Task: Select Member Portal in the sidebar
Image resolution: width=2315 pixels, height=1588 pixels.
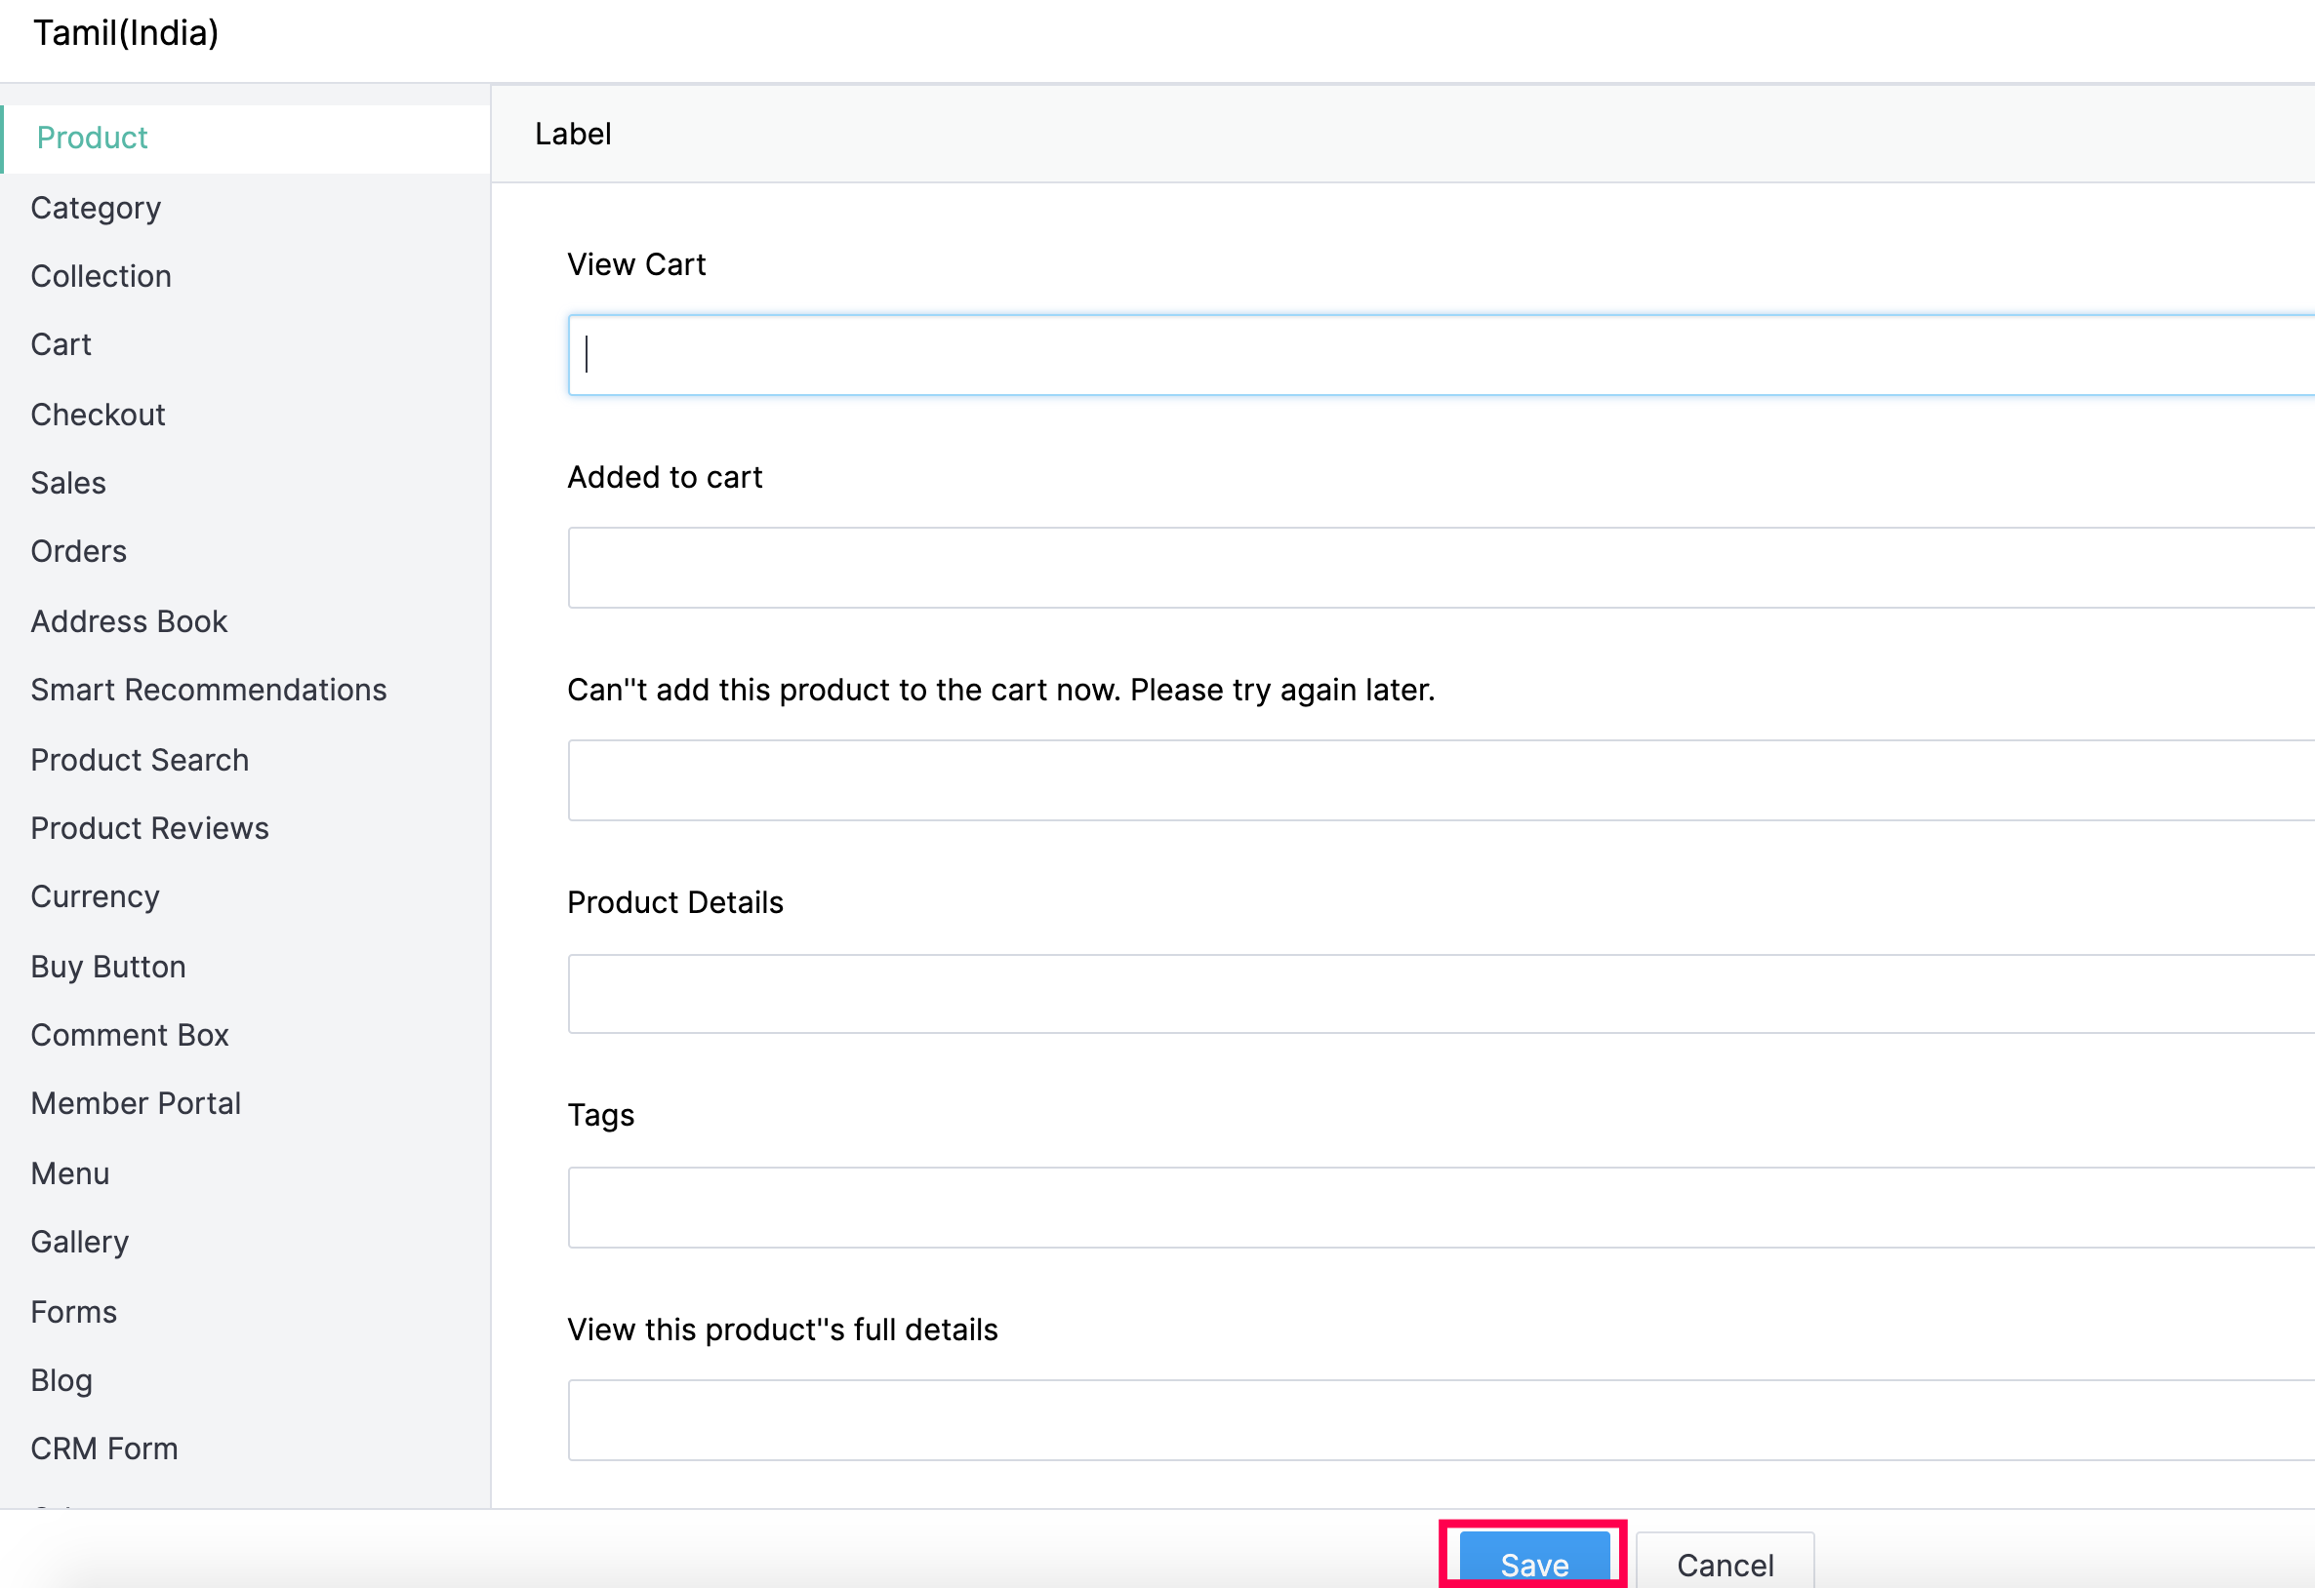Action: 136,1103
